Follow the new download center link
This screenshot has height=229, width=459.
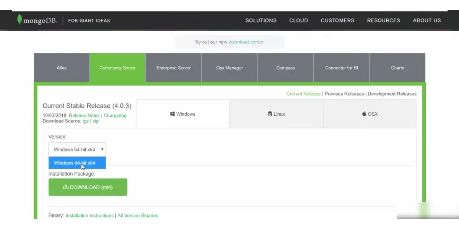246,42
